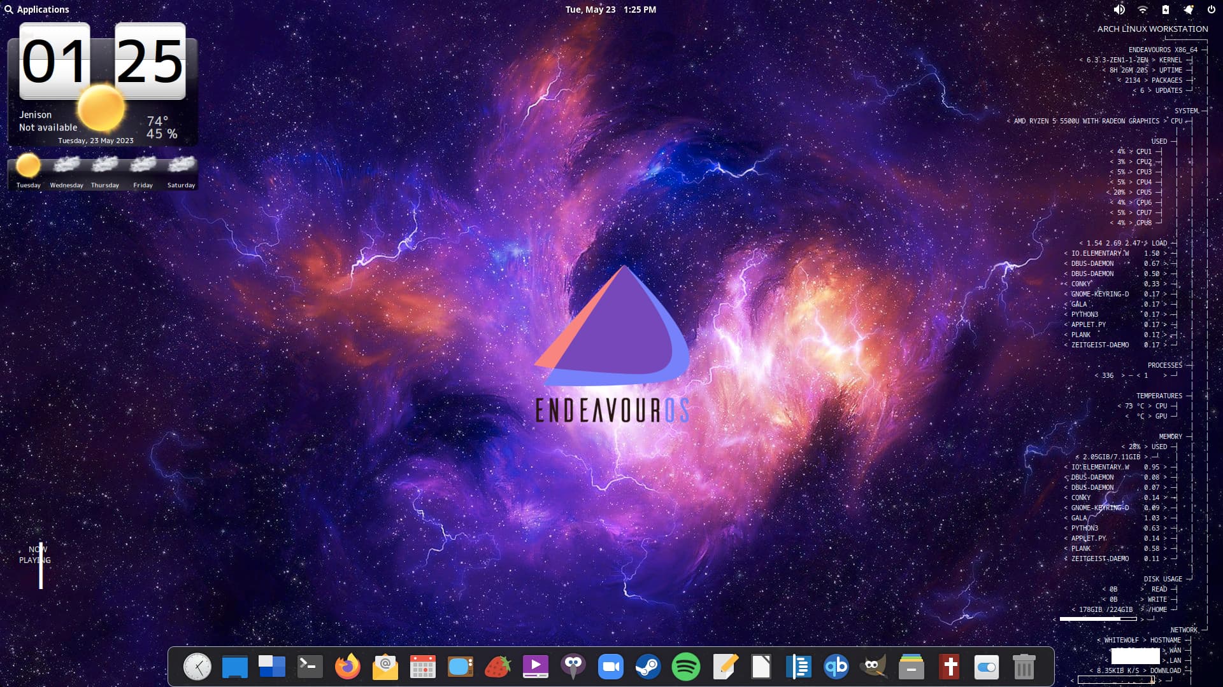This screenshot has height=687, width=1223.
Task: Launch Steam from the dock
Action: point(648,667)
